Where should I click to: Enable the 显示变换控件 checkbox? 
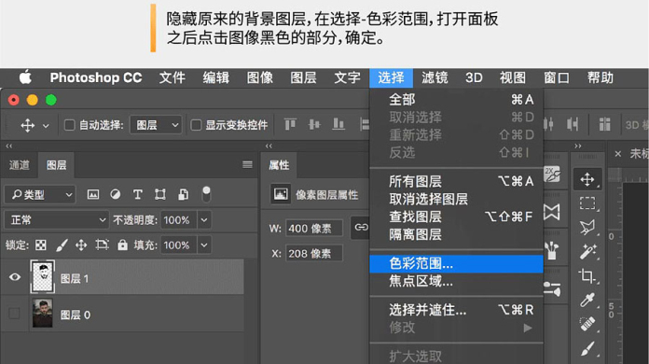click(x=196, y=125)
